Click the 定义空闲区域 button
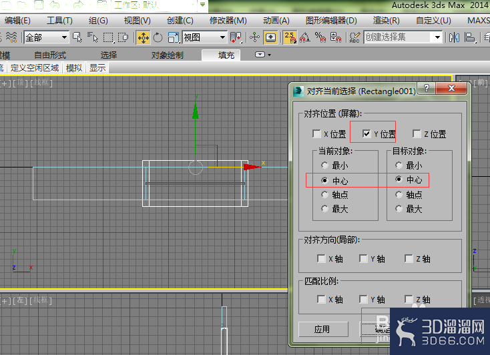This screenshot has height=355, width=490. pos(35,68)
